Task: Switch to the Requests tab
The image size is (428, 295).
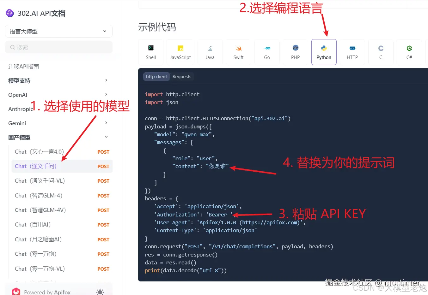Action: click(x=182, y=76)
